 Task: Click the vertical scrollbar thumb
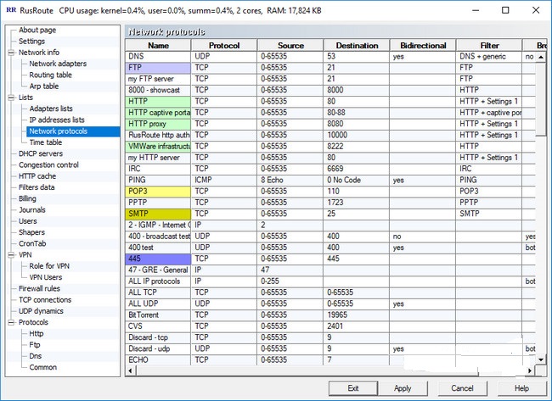pyautogui.click(x=541, y=98)
